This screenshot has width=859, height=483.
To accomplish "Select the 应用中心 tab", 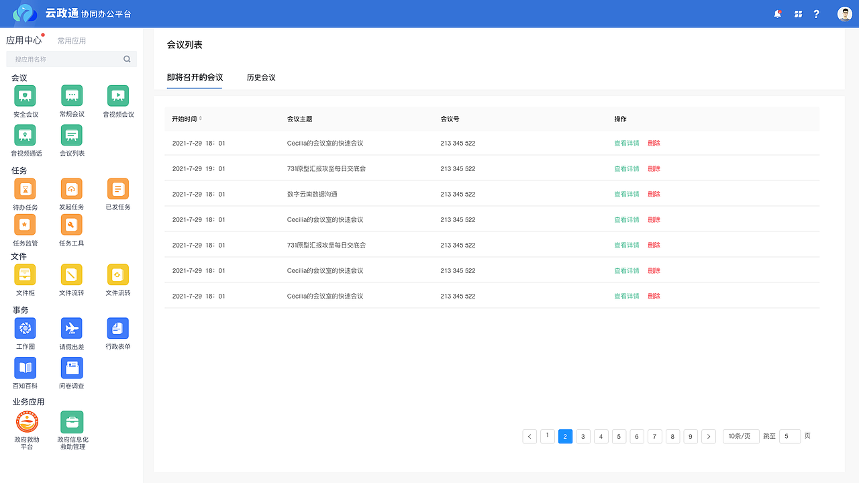I will click(23, 40).
